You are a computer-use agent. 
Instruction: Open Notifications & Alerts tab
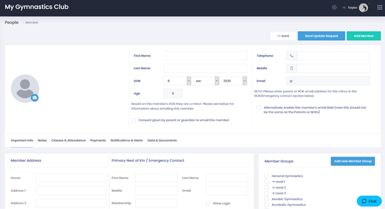(x=127, y=140)
